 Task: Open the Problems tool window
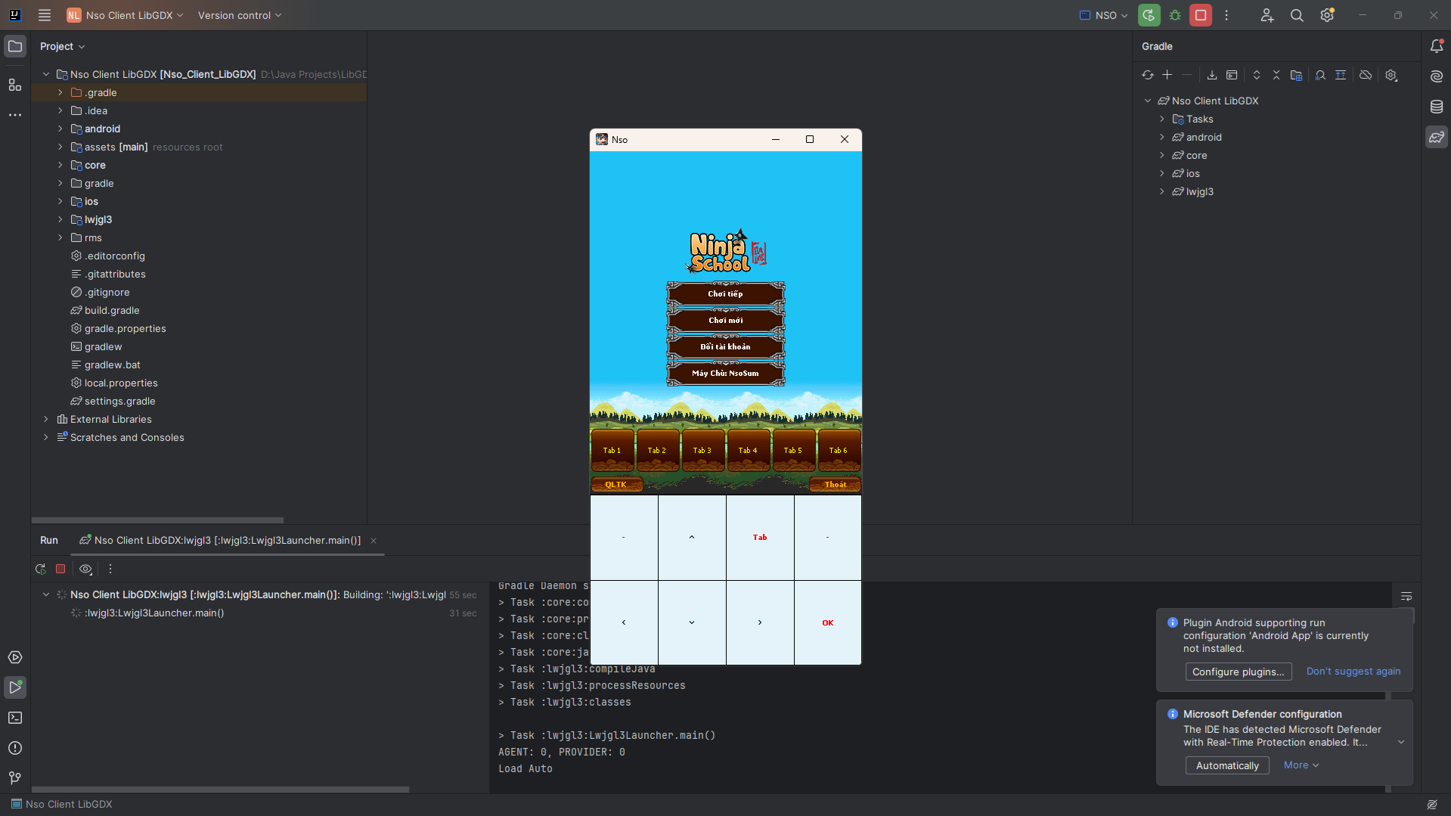pyautogui.click(x=15, y=748)
